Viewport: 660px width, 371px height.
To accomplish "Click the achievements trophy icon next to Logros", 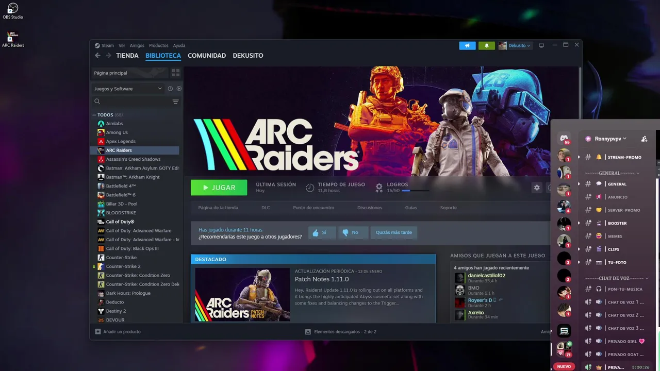I will pos(379,188).
